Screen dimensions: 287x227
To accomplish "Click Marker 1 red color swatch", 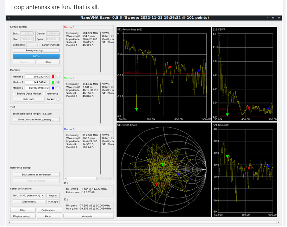I will (53, 76).
